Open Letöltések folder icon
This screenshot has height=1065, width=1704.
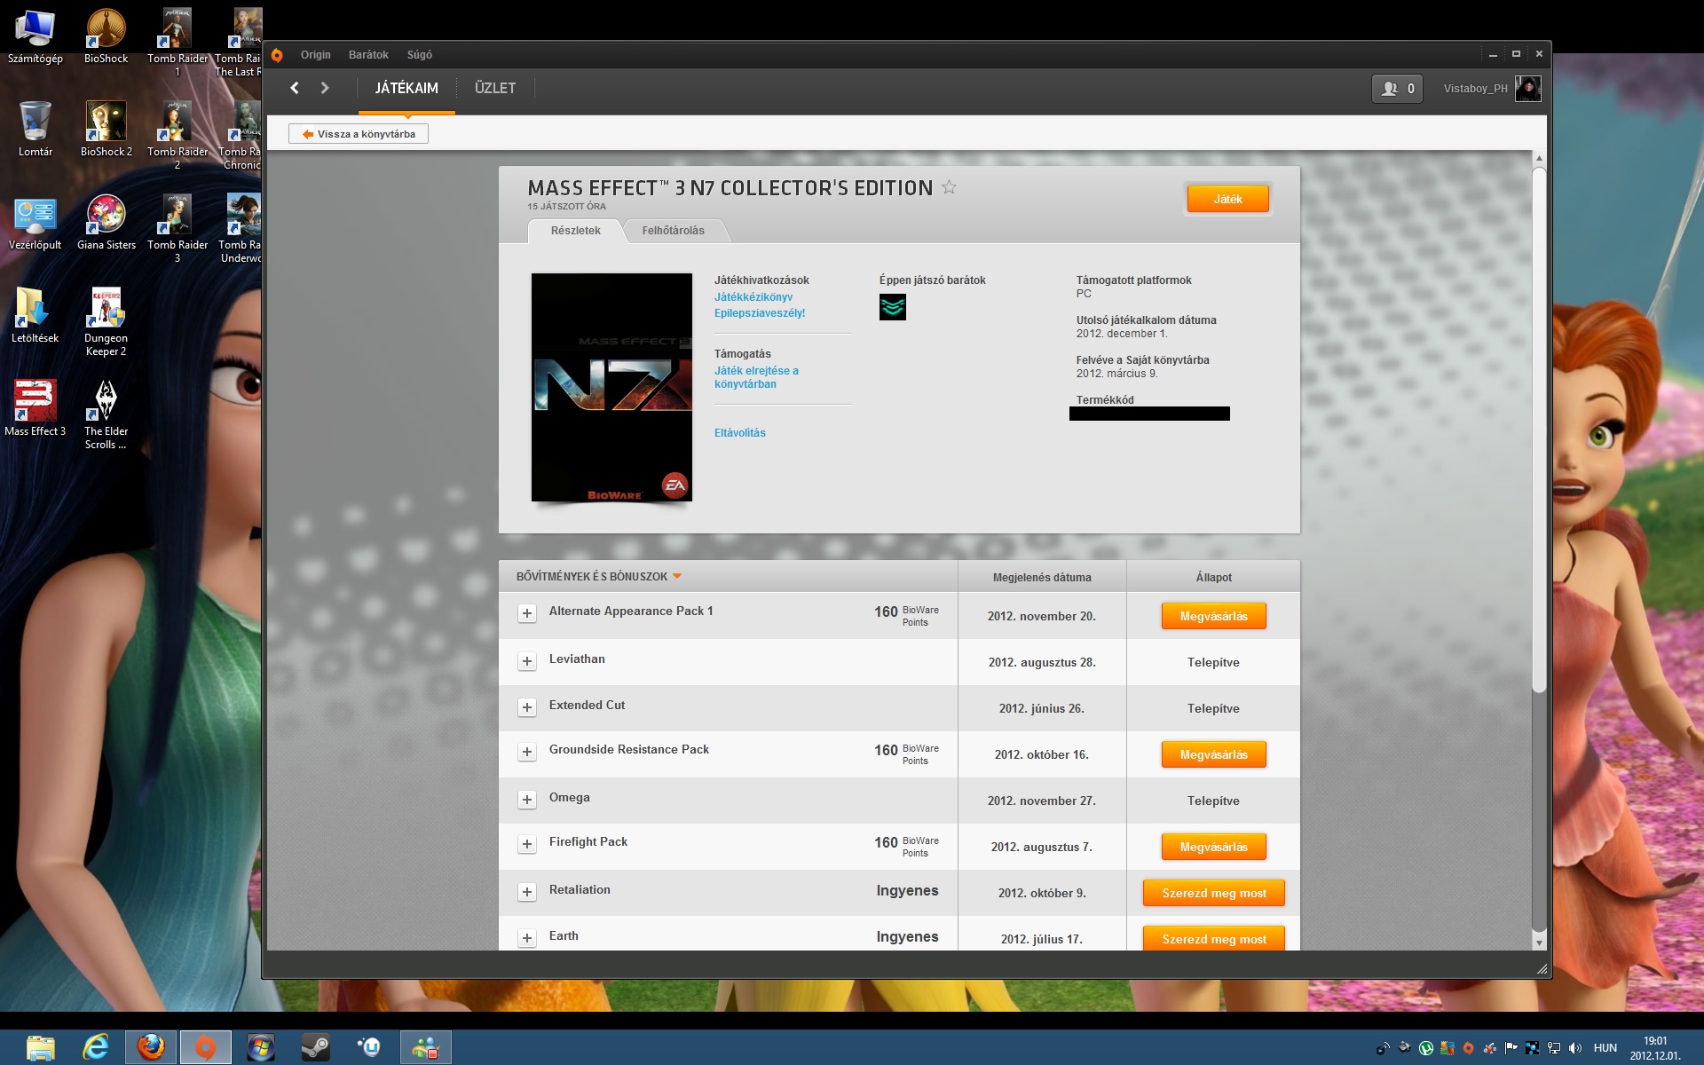click(x=35, y=316)
